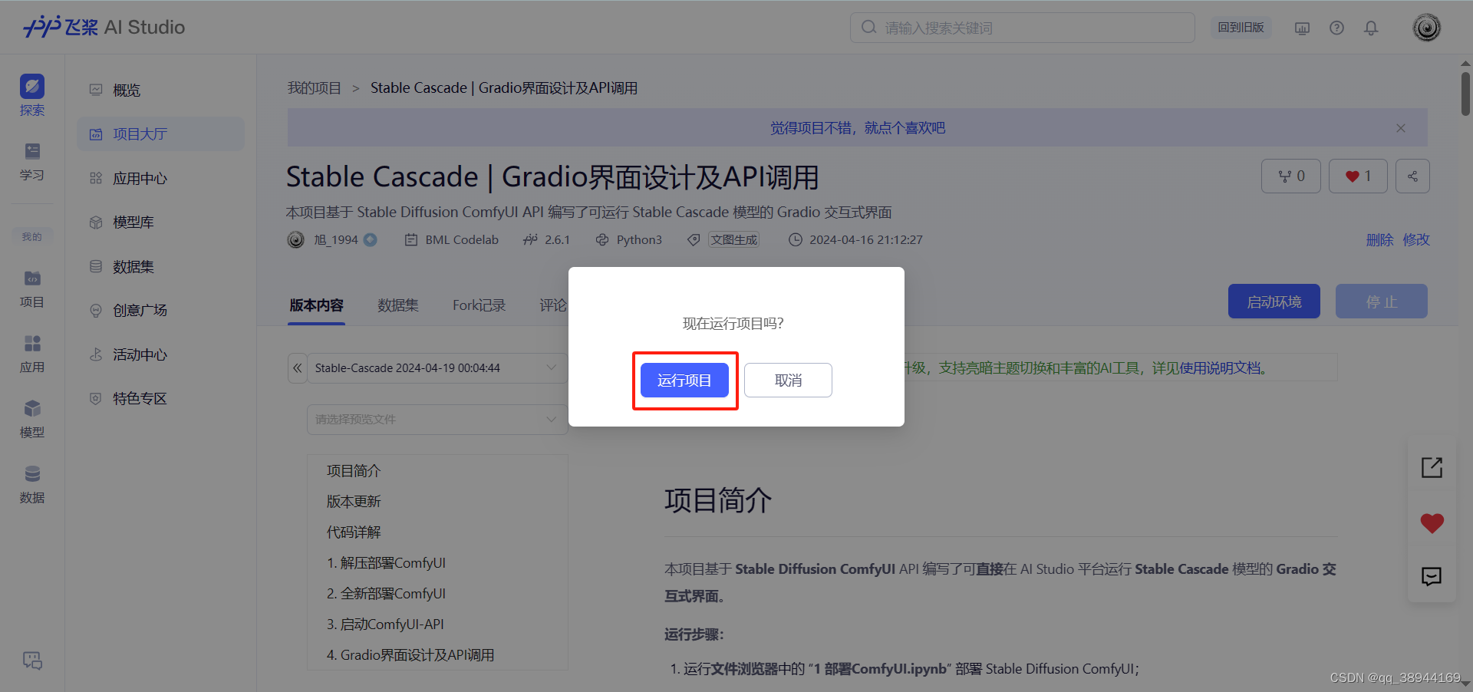Click the 删除 link

(x=1379, y=240)
